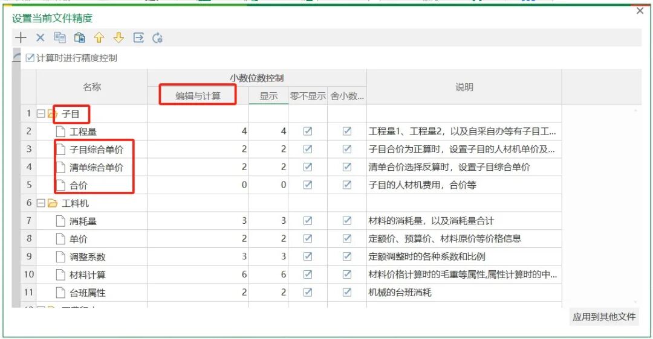Click the 子目 folder icon
653x339 pixels.
(x=53, y=114)
